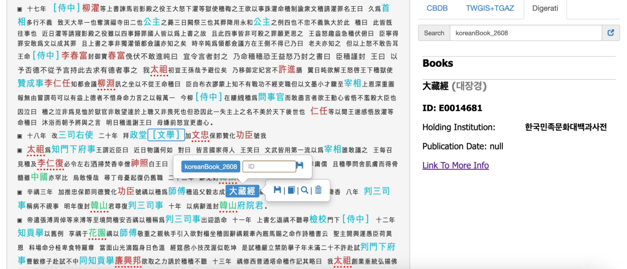Click the red tagged name 李仁復
The height and width of the screenshot is (269, 627).
point(50,164)
